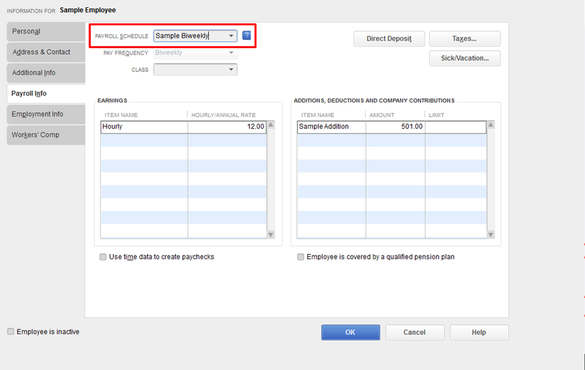Click the blue Payroll Schedule help icon
Viewport: 585px width, 370px height.
[x=247, y=36]
